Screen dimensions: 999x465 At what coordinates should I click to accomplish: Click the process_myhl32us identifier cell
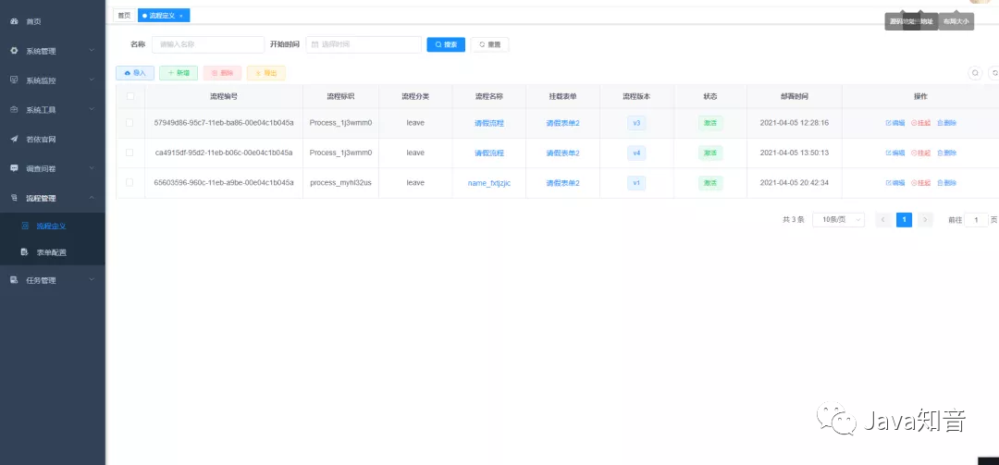(340, 183)
